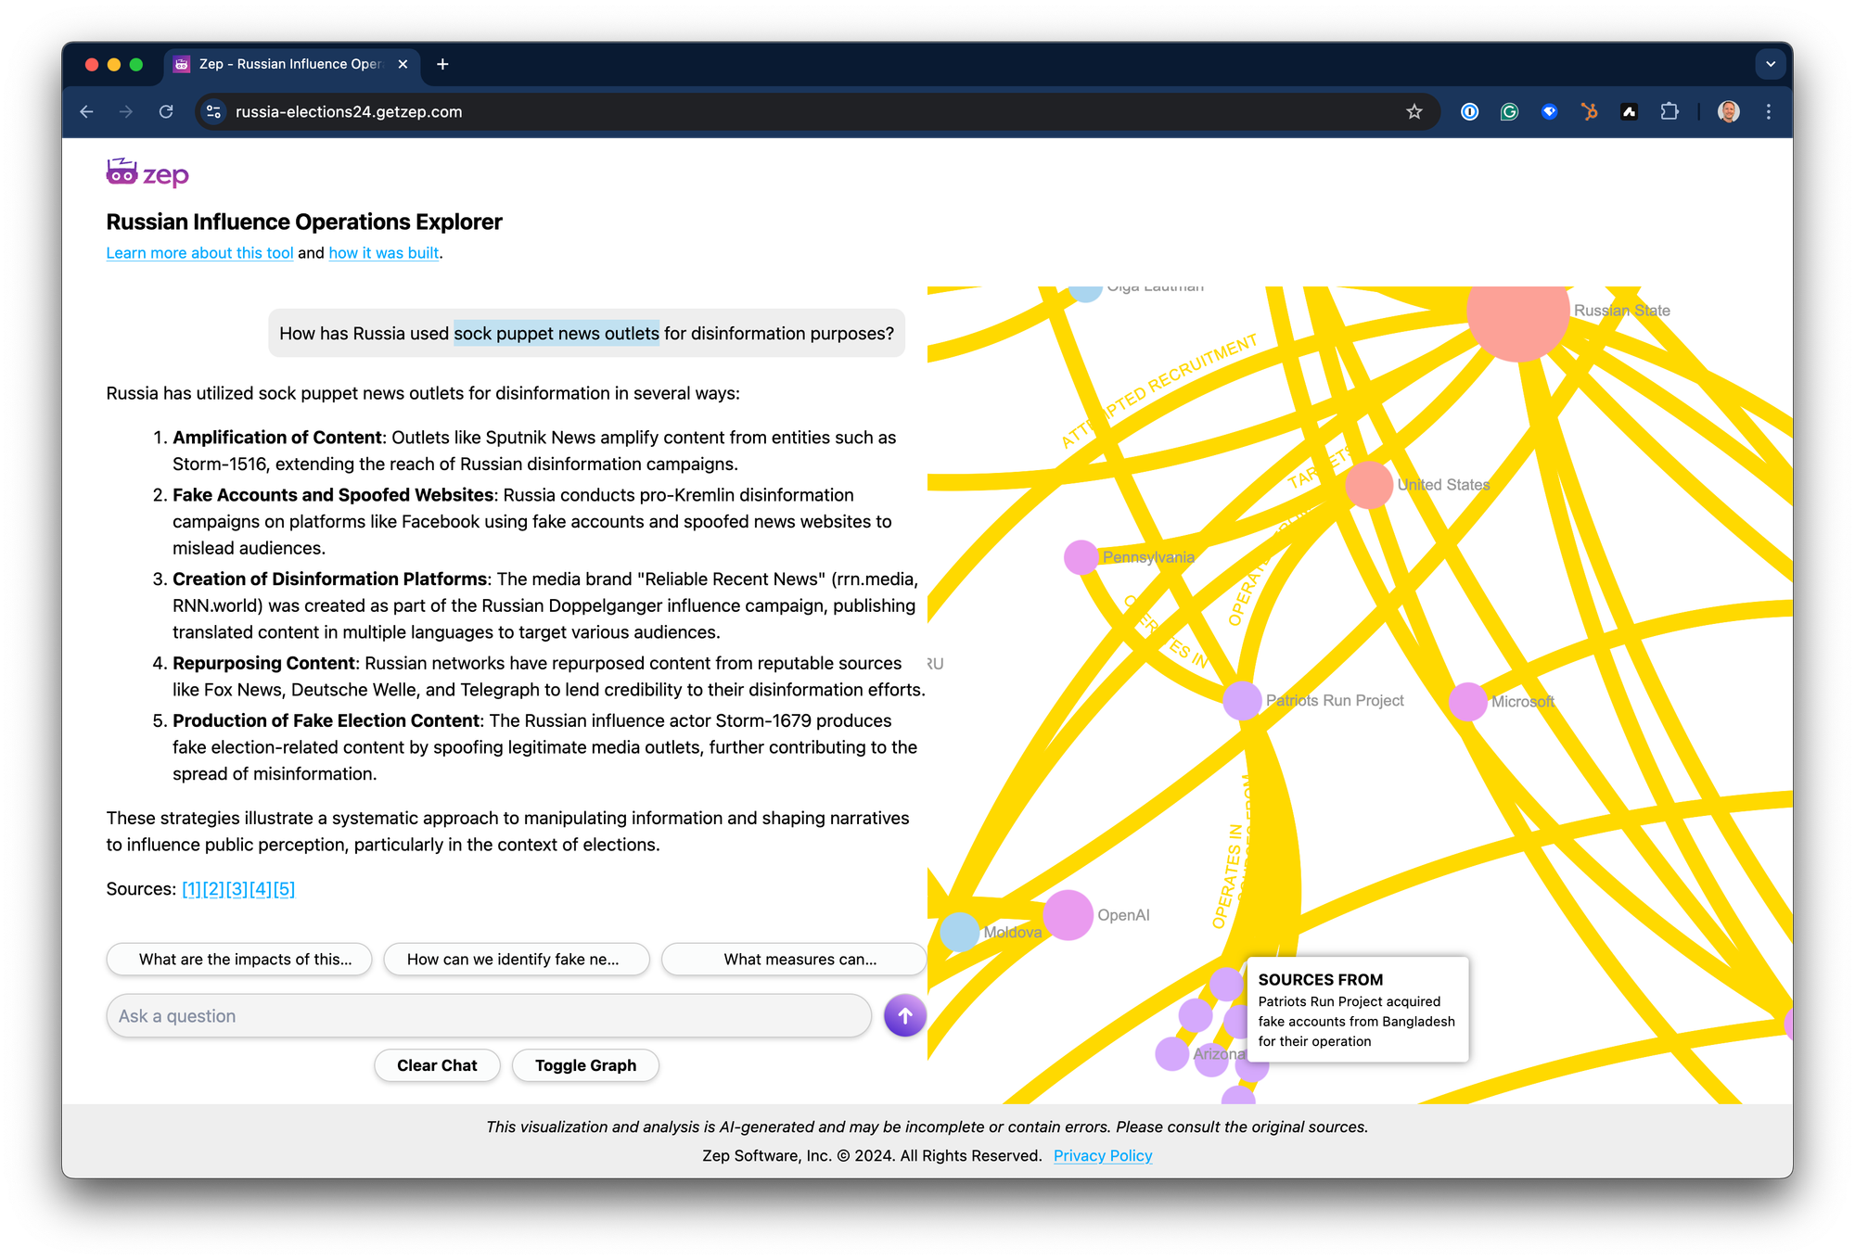Click the Ask a question field

click(x=489, y=1016)
